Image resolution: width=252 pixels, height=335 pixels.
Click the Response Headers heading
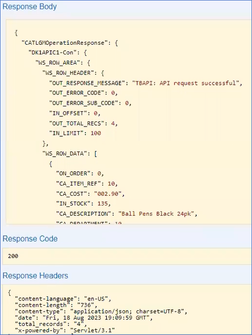(35, 276)
